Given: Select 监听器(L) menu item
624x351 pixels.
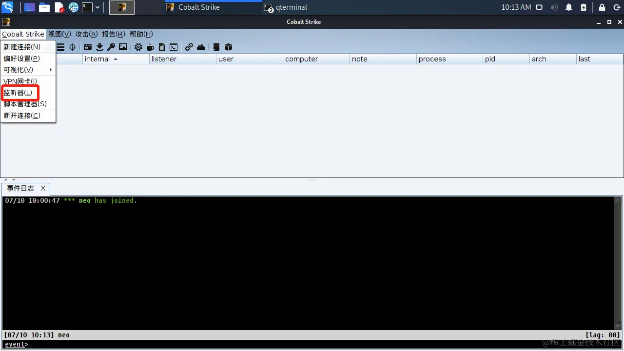Looking at the screenshot, I should click(28, 93).
